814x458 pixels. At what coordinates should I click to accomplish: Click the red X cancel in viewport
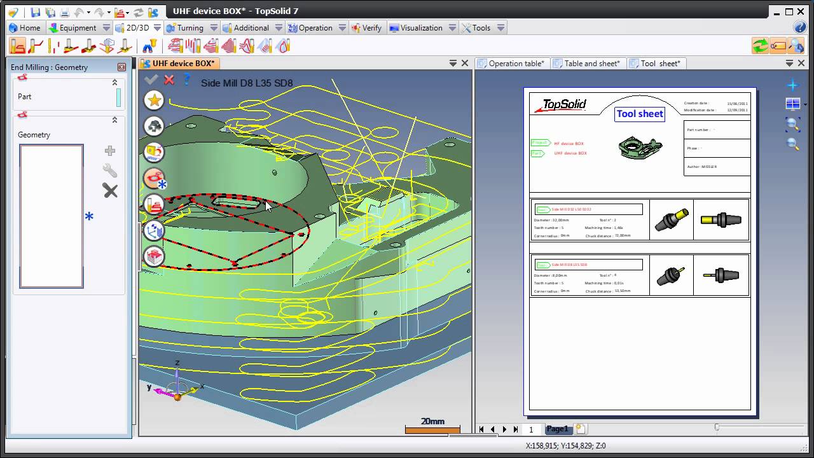[x=169, y=80]
